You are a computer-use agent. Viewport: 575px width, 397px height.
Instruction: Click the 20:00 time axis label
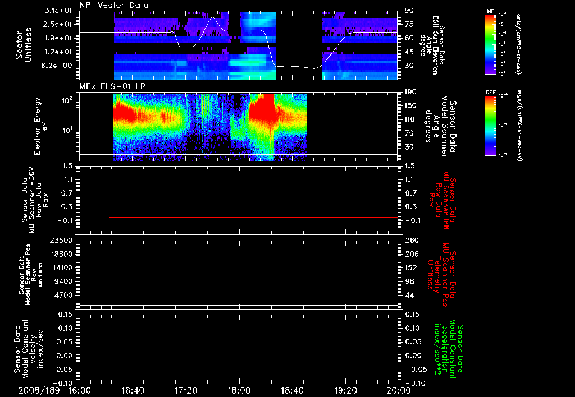point(399,390)
